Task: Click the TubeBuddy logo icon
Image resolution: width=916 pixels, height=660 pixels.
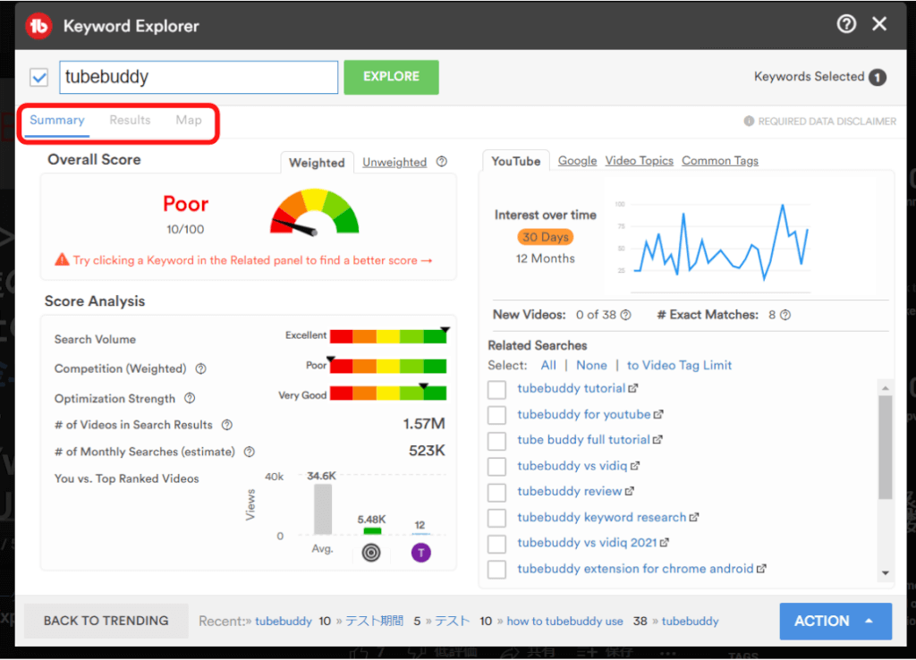Action: (38, 26)
